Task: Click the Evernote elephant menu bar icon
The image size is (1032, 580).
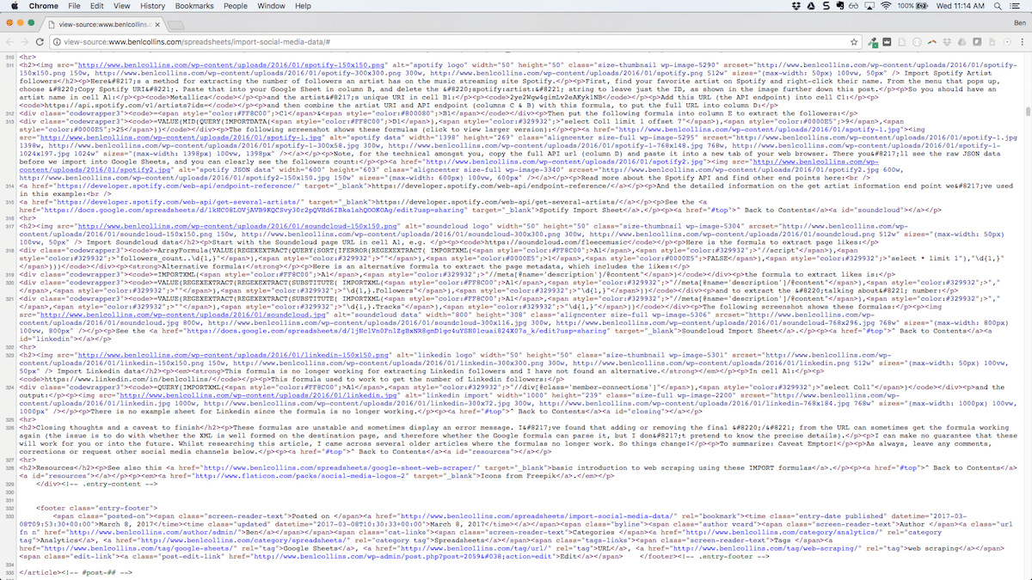Action: [840, 6]
